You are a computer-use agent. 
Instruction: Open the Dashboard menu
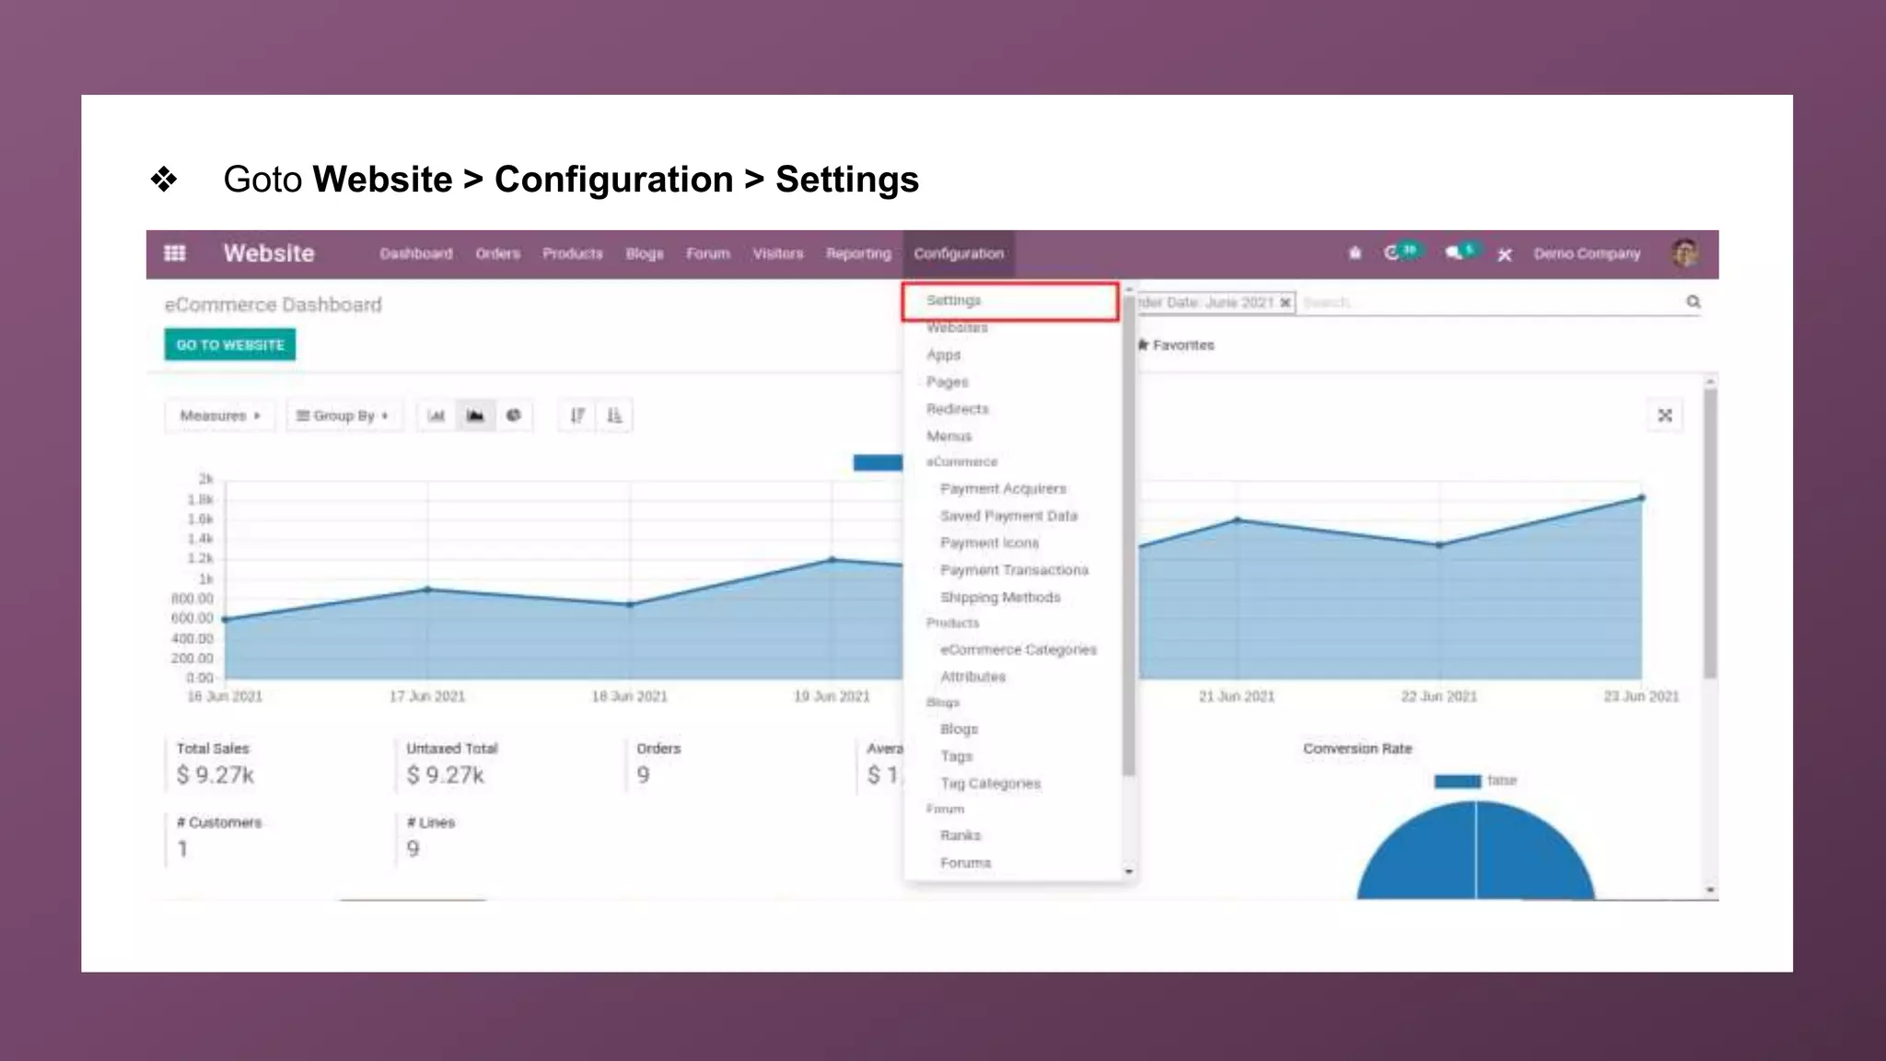[x=416, y=253]
